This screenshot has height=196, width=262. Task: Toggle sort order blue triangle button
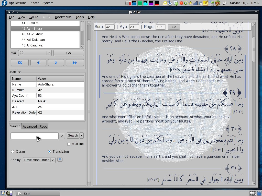pyautogui.click(x=60, y=160)
